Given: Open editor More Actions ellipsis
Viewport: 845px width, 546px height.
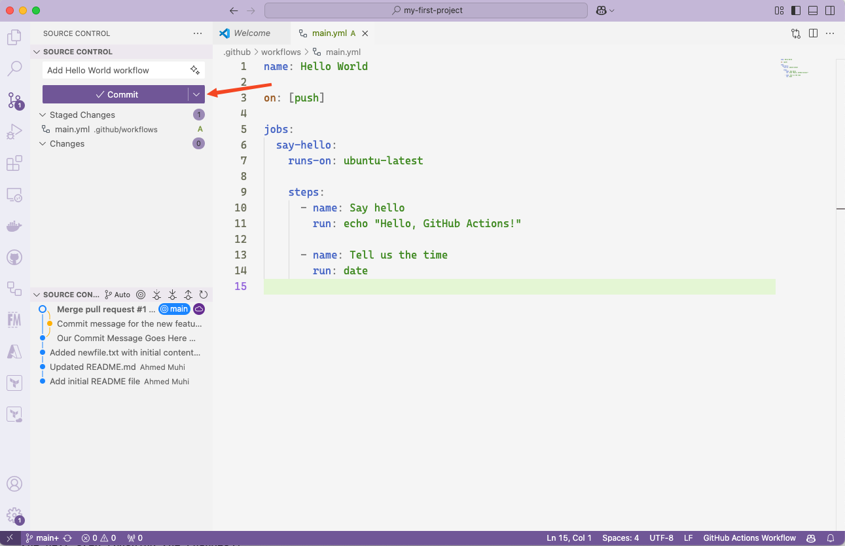Looking at the screenshot, I should point(830,33).
